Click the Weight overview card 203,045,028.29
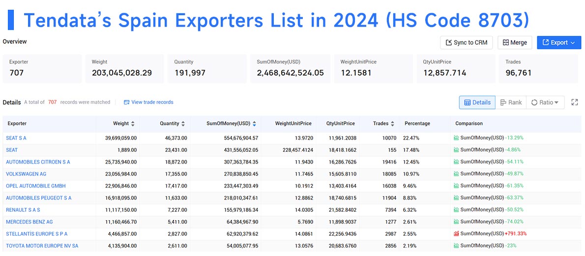This screenshot has width=585, height=256. coord(124,69)
